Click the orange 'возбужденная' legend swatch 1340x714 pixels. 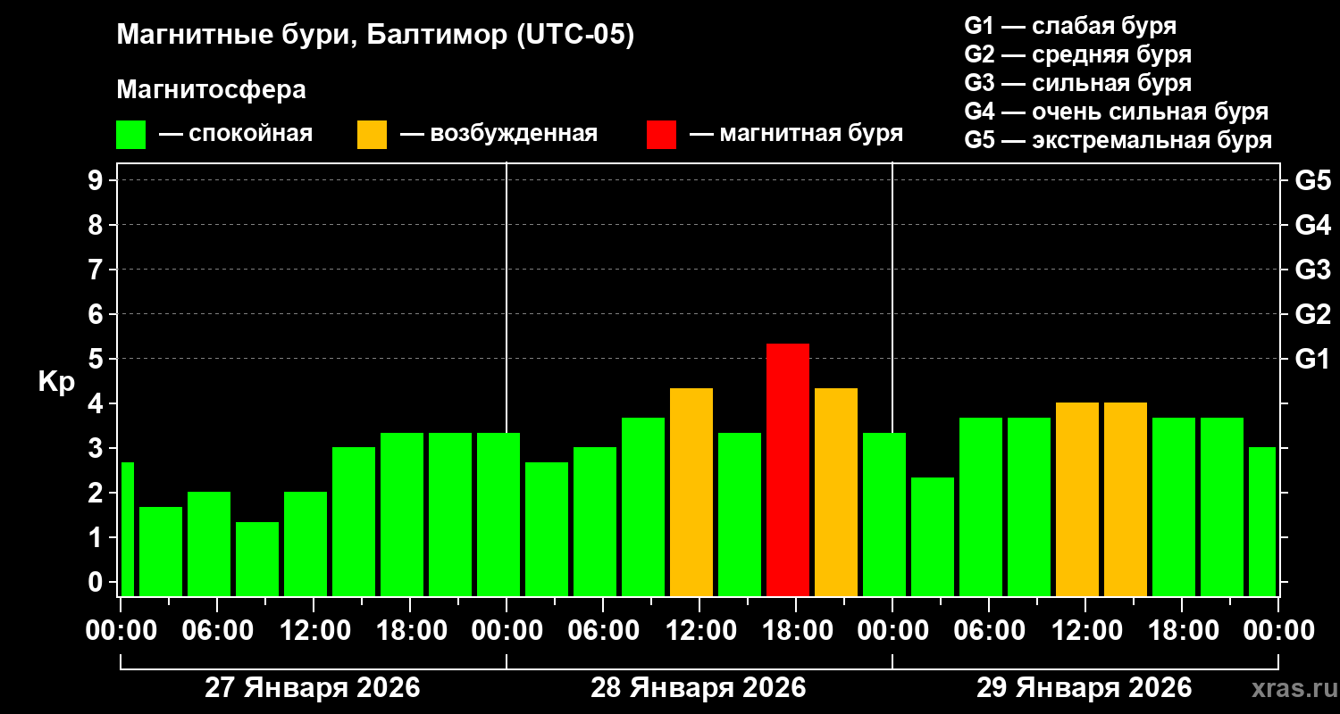tap(372, 135)
